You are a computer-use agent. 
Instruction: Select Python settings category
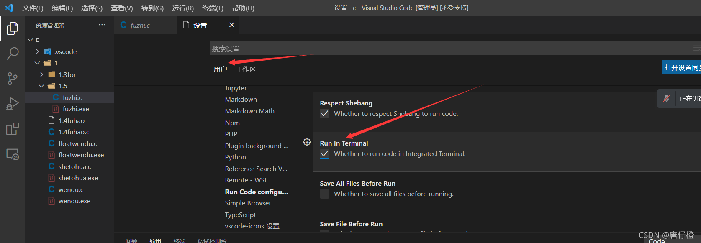pyautogui.click(x=236, y=157)
